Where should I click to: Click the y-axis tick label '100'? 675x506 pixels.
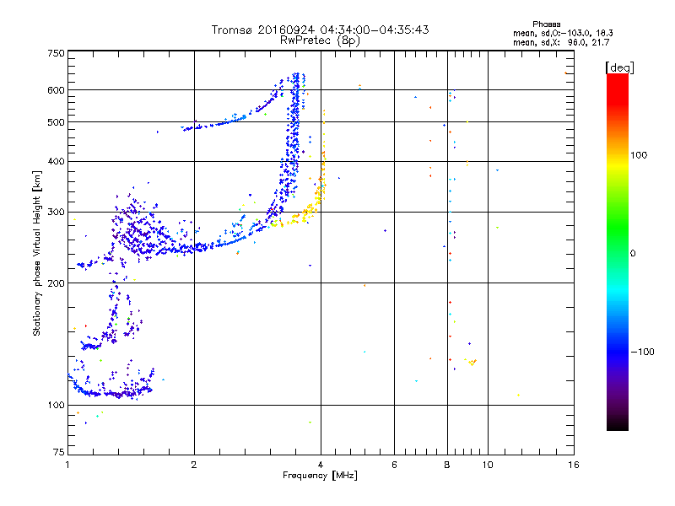pyautogui.click(x=56, y=406)
